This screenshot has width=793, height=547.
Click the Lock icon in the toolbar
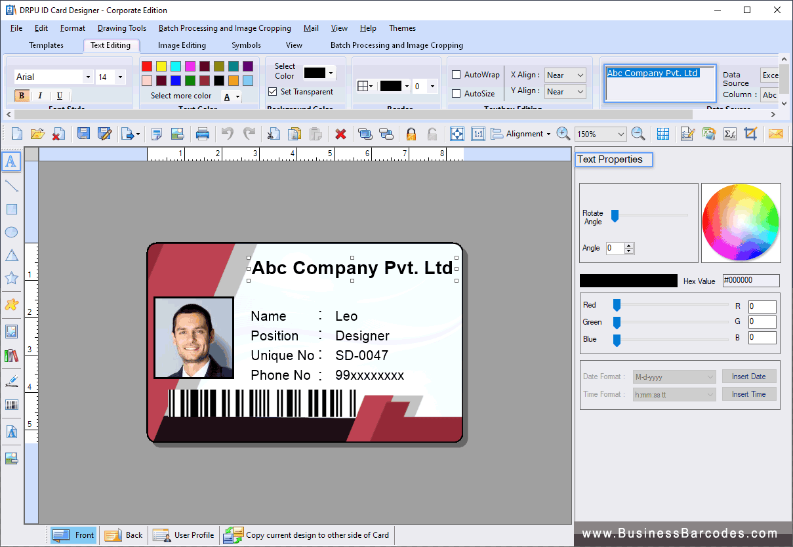pos(411,133)
